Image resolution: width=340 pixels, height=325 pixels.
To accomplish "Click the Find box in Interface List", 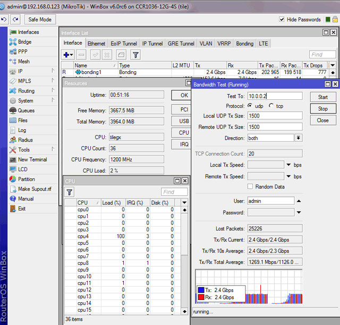I will click(x=322, y=54).
